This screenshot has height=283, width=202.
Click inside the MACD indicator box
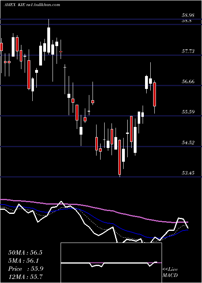pos(111,263)
